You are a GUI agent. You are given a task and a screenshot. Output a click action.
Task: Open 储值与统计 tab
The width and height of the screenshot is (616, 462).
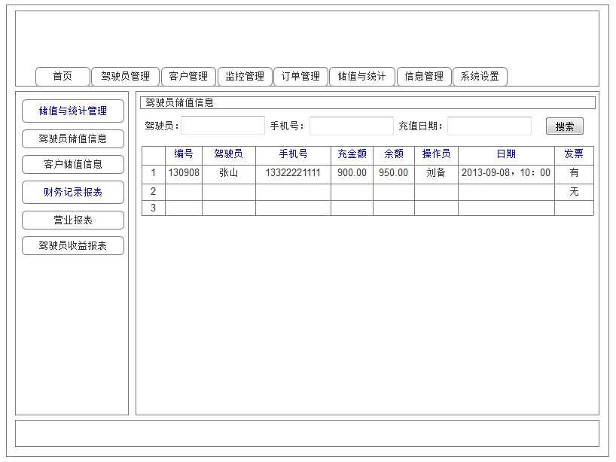(361, 76)
